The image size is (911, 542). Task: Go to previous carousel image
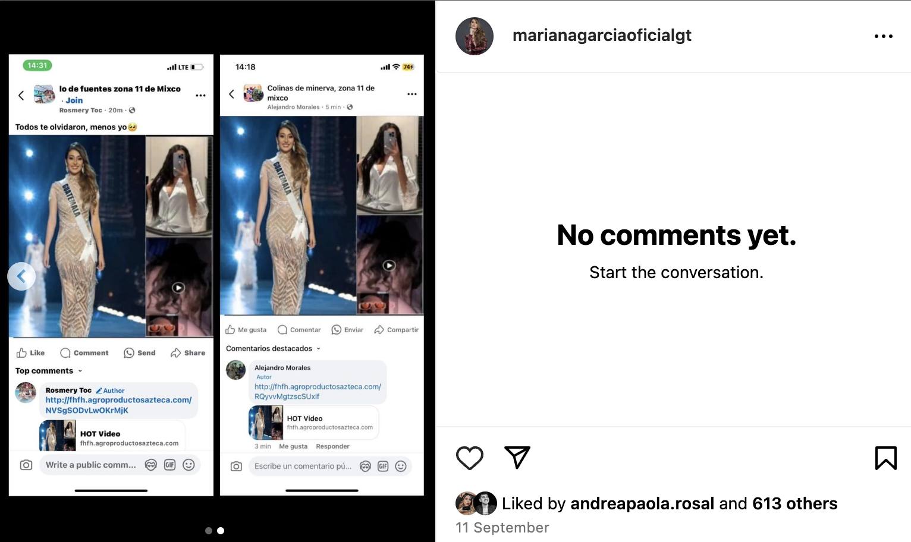[21, 276]
